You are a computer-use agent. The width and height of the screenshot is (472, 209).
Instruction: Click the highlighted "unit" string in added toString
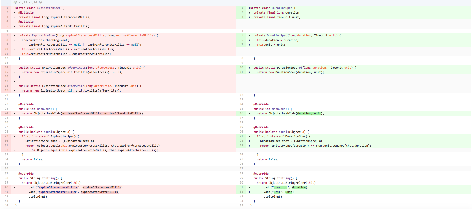click(277, 192)
